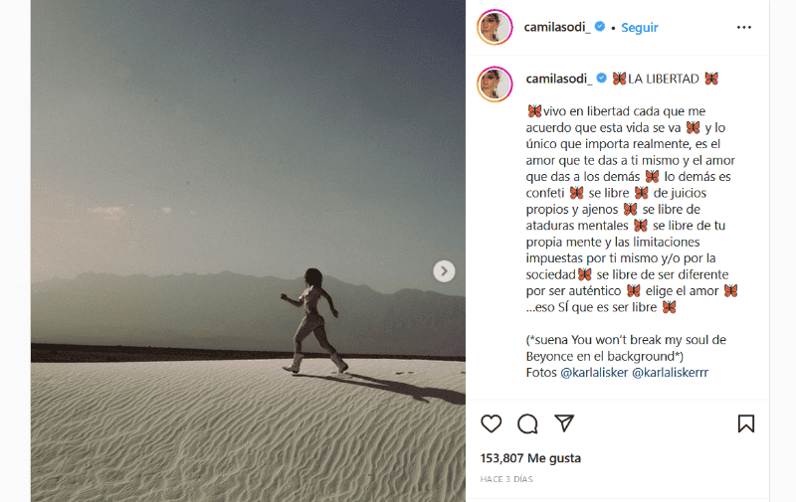Open @karlaliskerrr mention link
The height and width of the screenshot is (502, 796).
point(670,372)
